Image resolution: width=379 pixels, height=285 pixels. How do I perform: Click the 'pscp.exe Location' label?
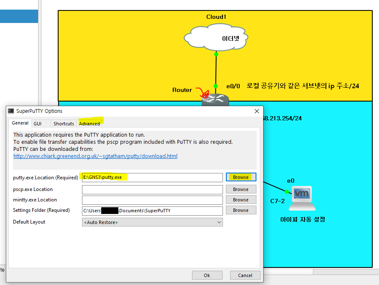[33, 189]
